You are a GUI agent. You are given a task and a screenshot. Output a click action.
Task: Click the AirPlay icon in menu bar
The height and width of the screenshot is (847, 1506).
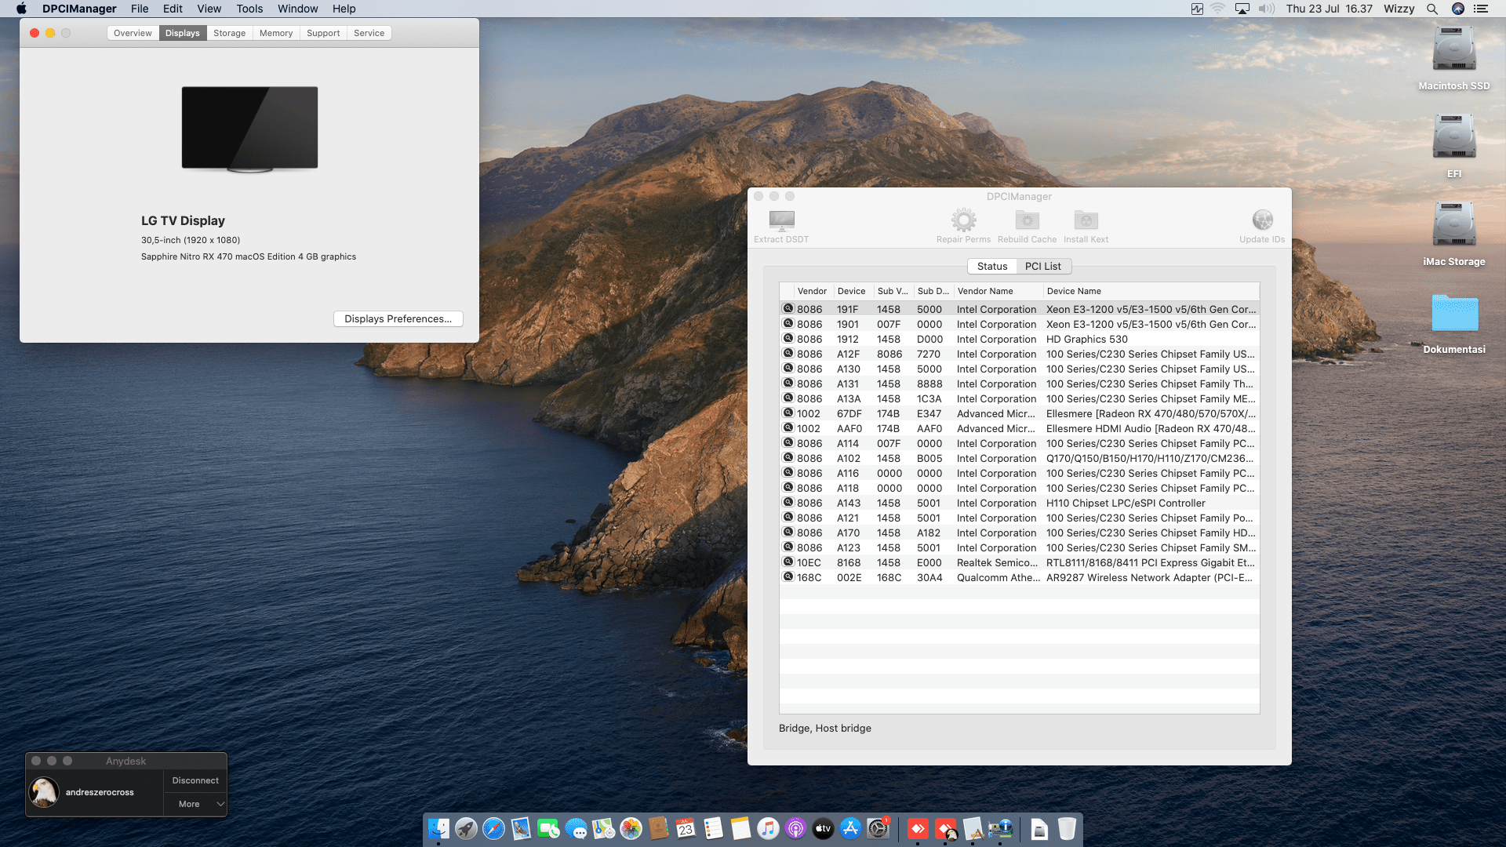point(1242,9)
